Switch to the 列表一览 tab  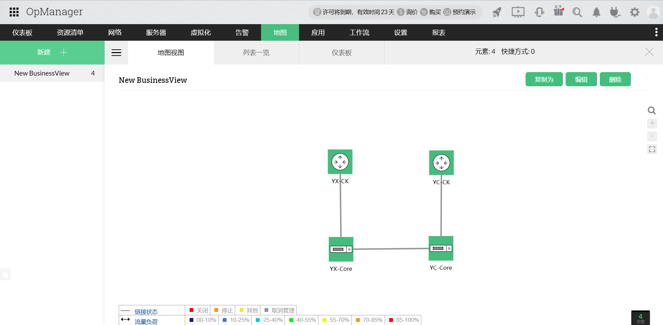pos(256,53)
